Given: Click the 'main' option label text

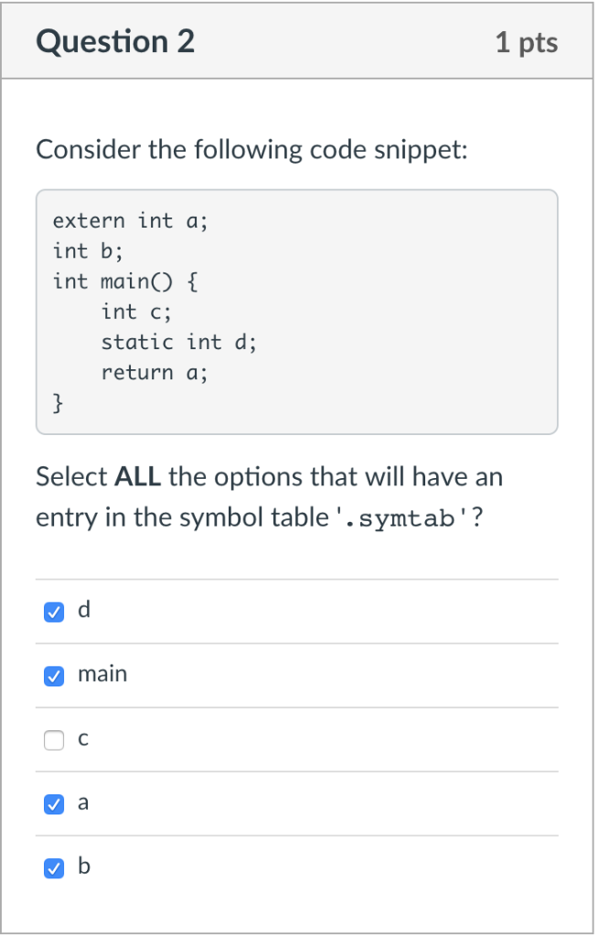Looking at the screenshot, I should (102, 674).
